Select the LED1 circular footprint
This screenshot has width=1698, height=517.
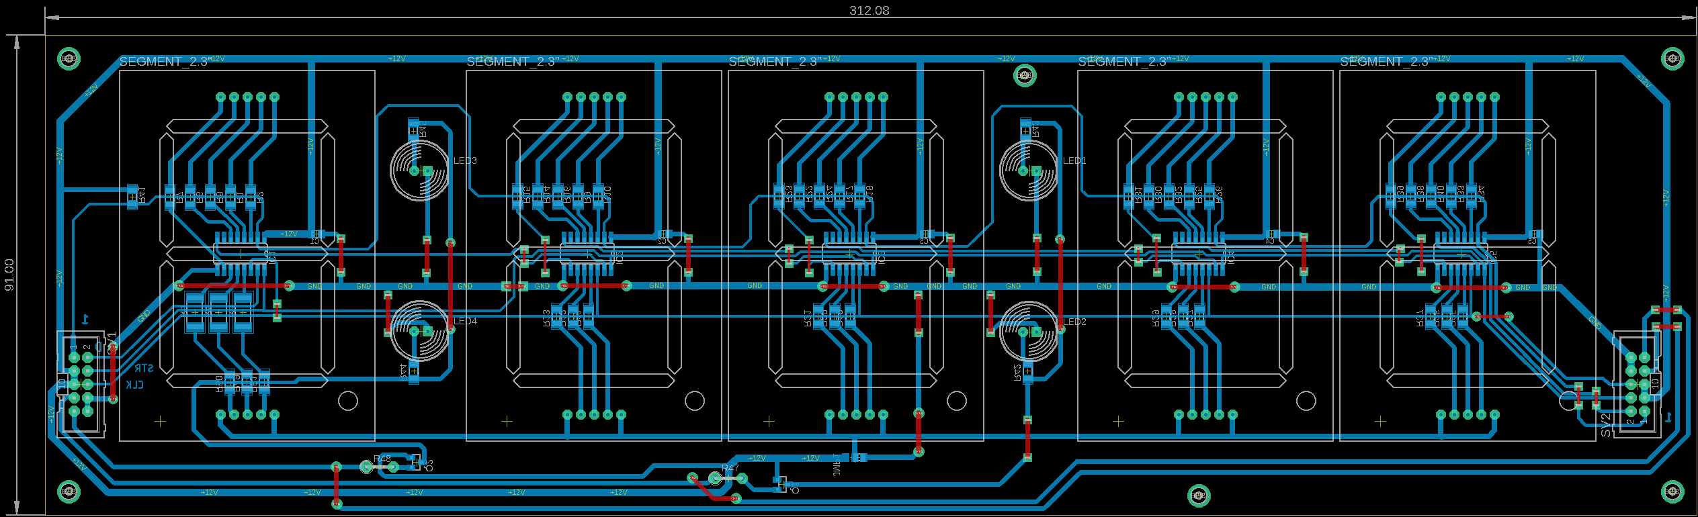pos(1029,171)
